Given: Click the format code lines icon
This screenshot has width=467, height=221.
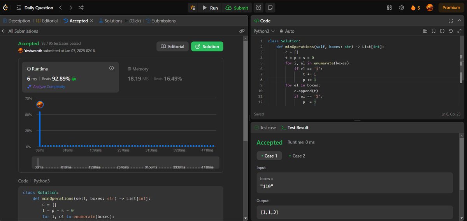Looking at the screenshot, I should pos(425,31).
